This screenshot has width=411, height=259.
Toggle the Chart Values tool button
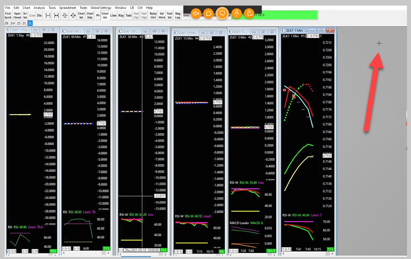tap(105, 15)
